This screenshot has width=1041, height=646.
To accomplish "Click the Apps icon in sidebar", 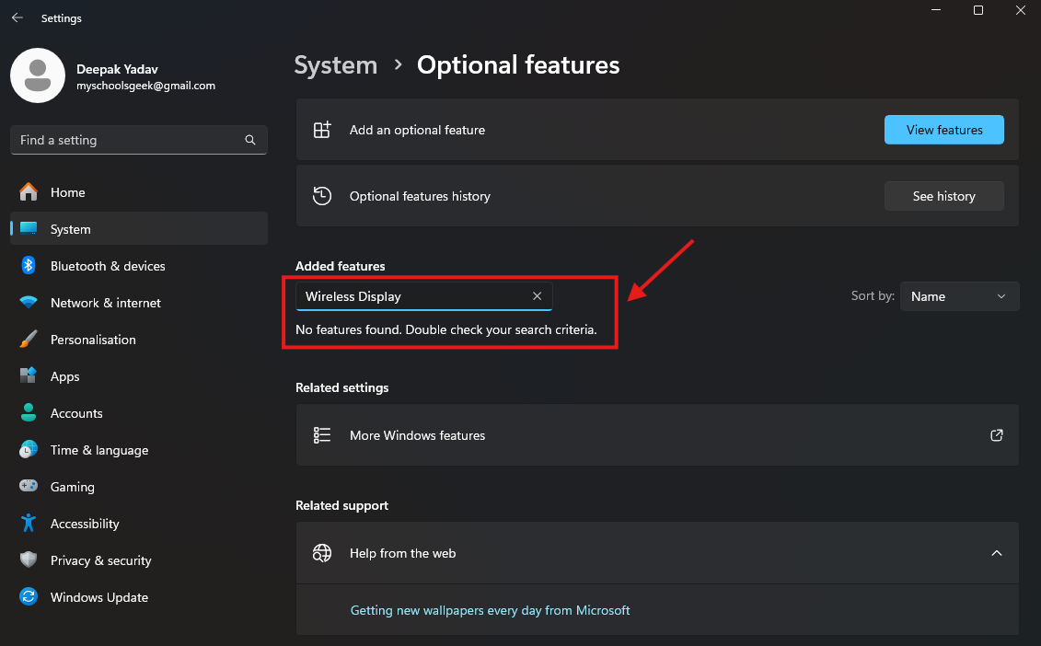I will [29, 375].
